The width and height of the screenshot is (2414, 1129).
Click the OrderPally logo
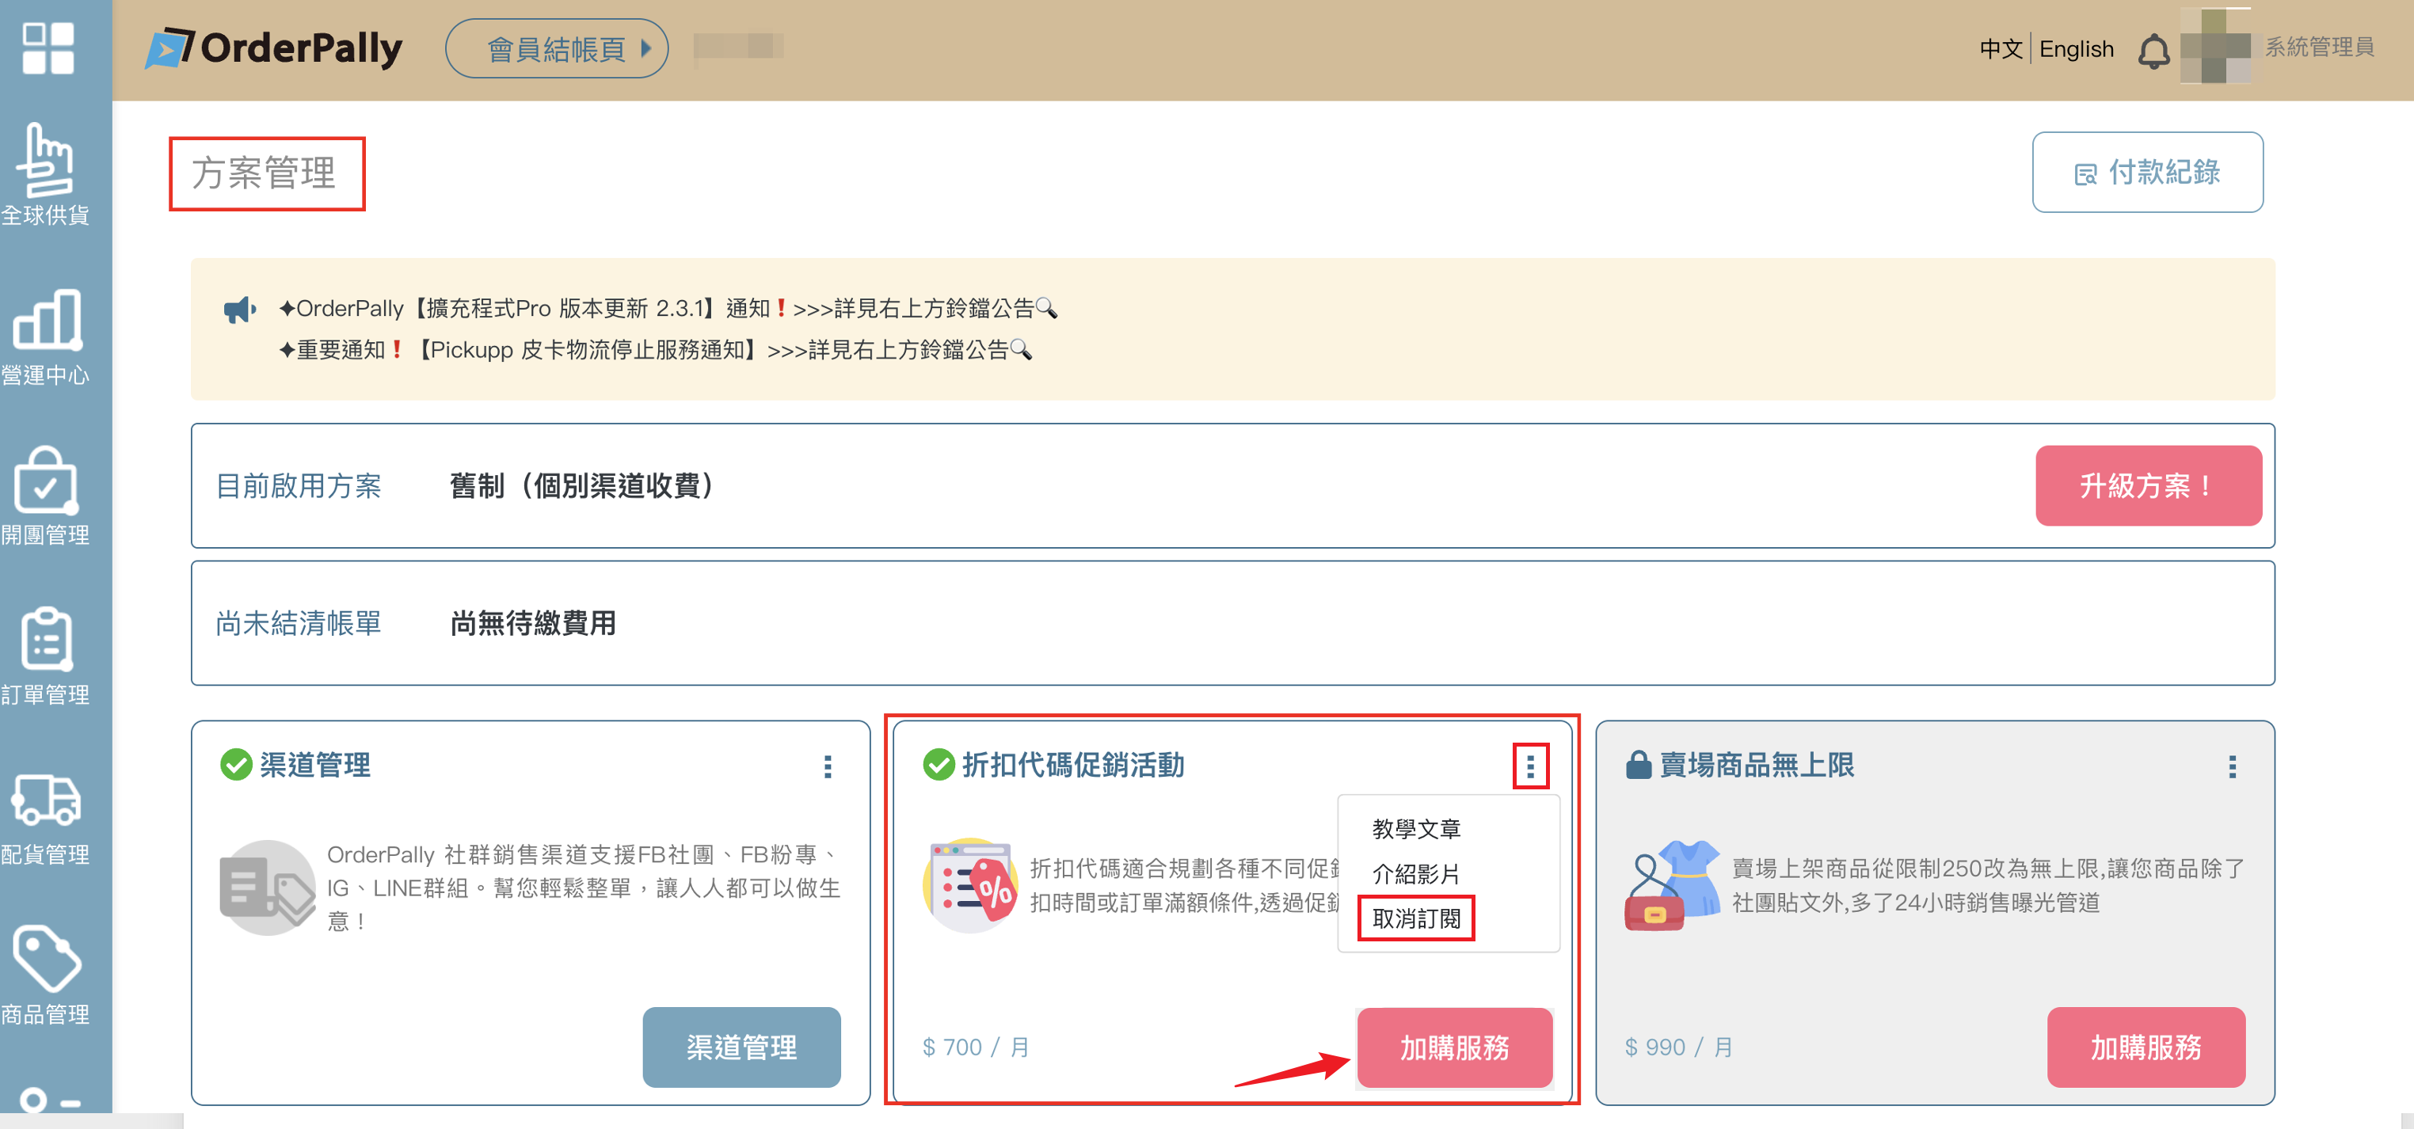point(274,48)
